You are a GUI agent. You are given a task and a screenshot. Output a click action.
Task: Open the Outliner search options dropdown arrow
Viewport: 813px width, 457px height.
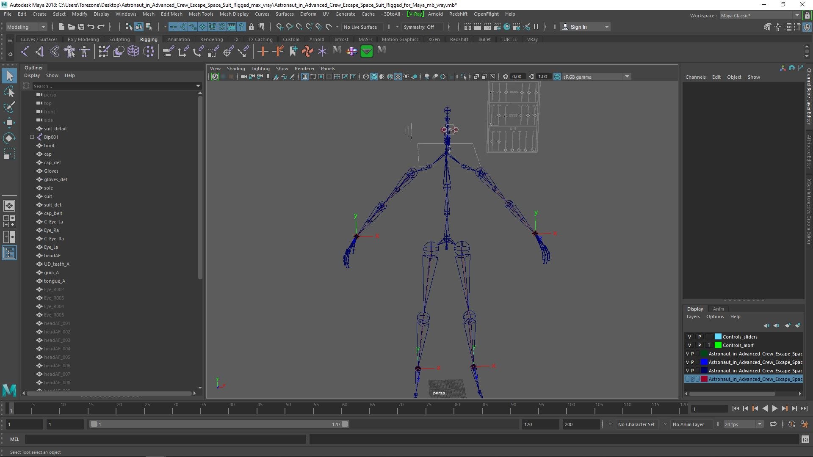click(x=198, y=86)
